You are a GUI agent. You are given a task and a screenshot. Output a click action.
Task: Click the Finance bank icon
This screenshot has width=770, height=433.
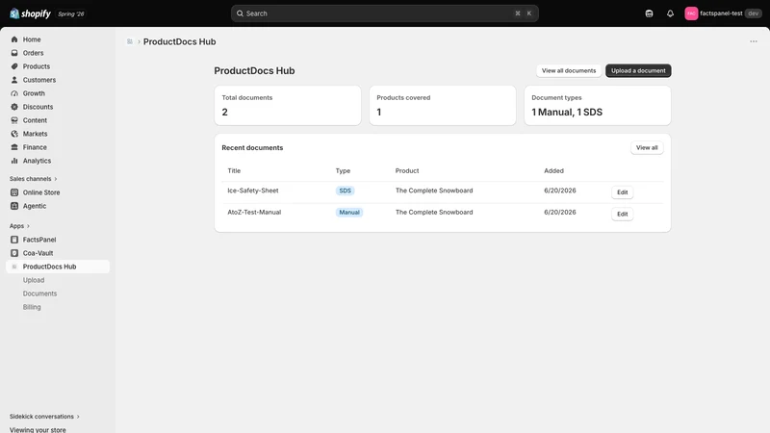point(14,147)
